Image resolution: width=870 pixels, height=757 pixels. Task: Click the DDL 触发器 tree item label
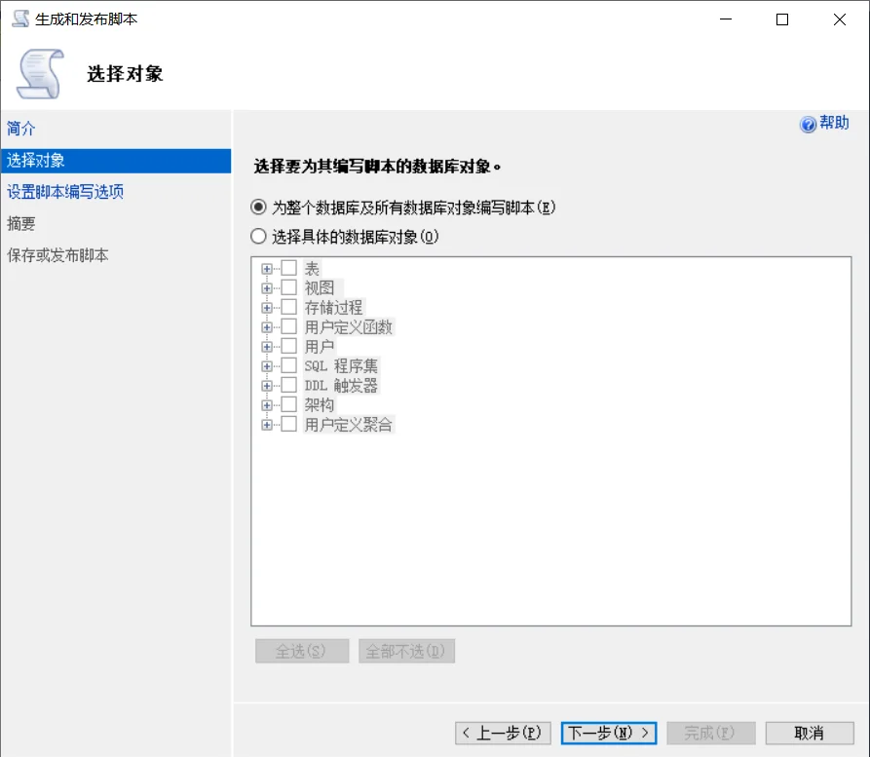[341, 385]
